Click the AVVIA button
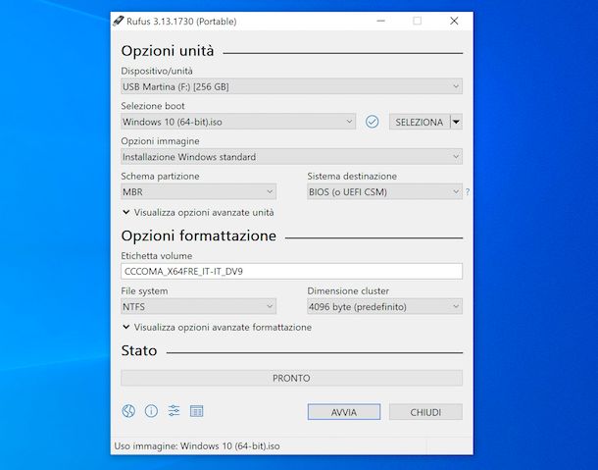Screen dimensions: 598x470 coord(344,412)
